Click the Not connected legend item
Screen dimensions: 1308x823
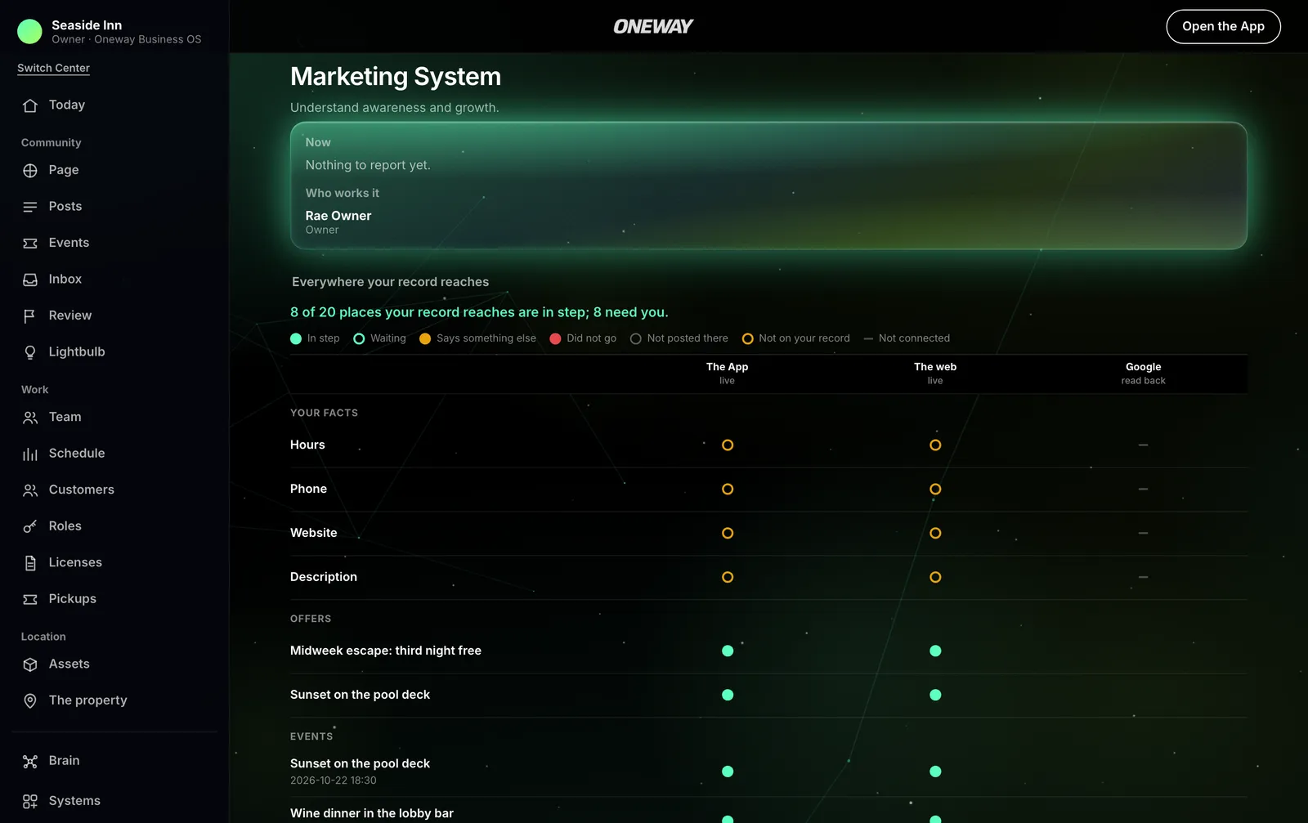907,338
